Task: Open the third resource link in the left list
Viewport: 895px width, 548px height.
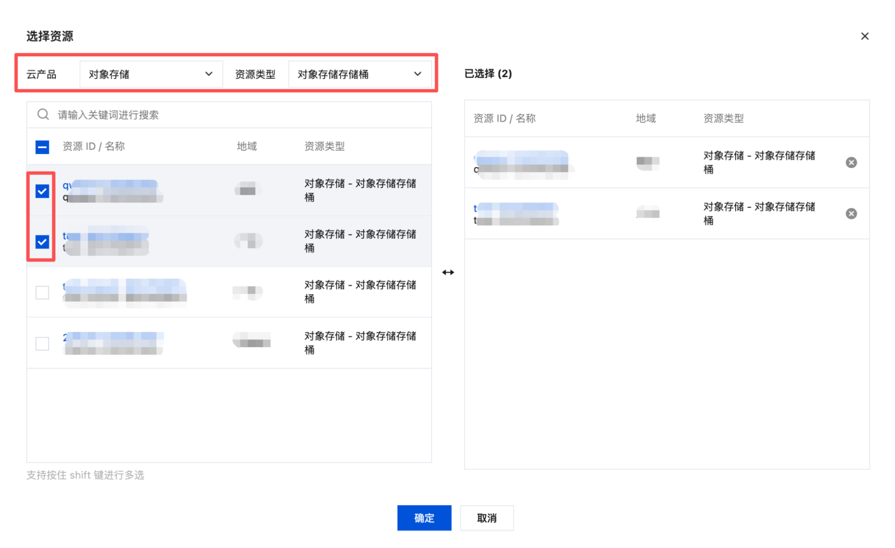Action: point(124,287)
